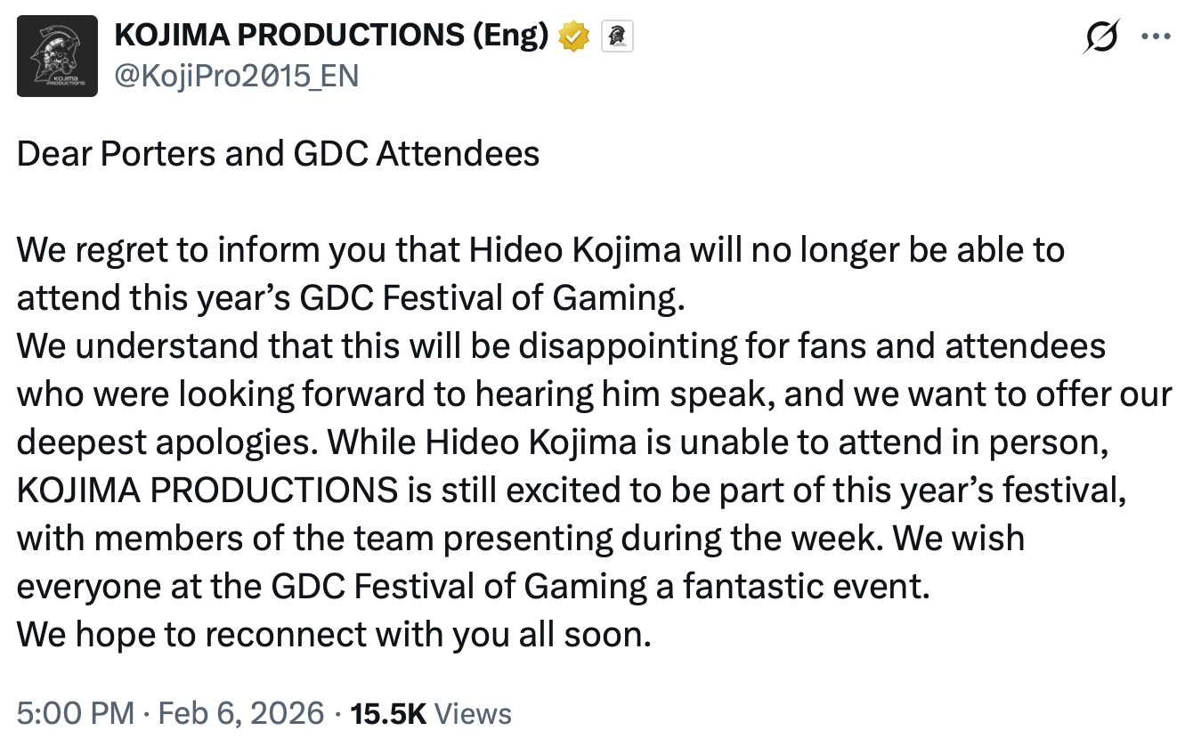
Task: Open the three-dot more options menu
Action: (x=1156, y=37)
